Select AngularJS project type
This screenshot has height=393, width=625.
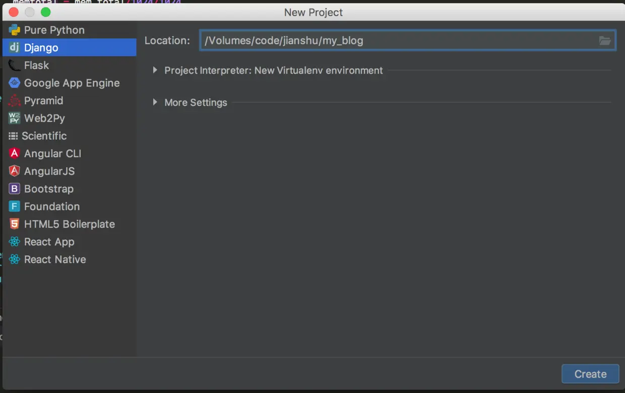49,171
